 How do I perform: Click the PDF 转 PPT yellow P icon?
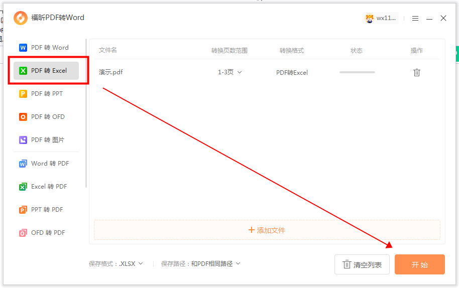point(23,94)
